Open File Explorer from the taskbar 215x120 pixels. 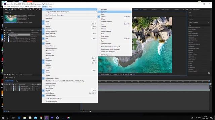coord(25,118)
